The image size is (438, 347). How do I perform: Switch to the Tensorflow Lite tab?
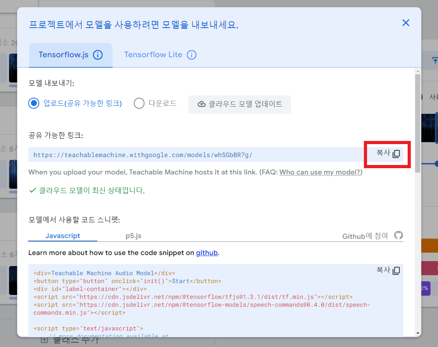coord(160,55)
